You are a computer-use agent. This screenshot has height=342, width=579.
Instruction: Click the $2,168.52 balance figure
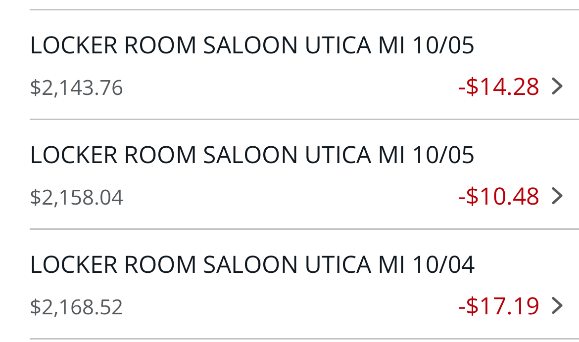click(x=76, y=307)
